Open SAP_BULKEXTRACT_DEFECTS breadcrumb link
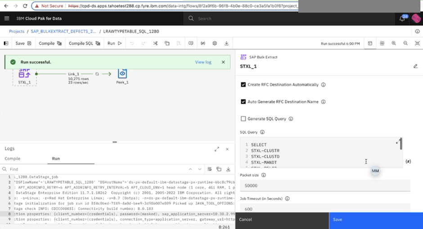Viewport: 423px width, 229px height. 63,31
